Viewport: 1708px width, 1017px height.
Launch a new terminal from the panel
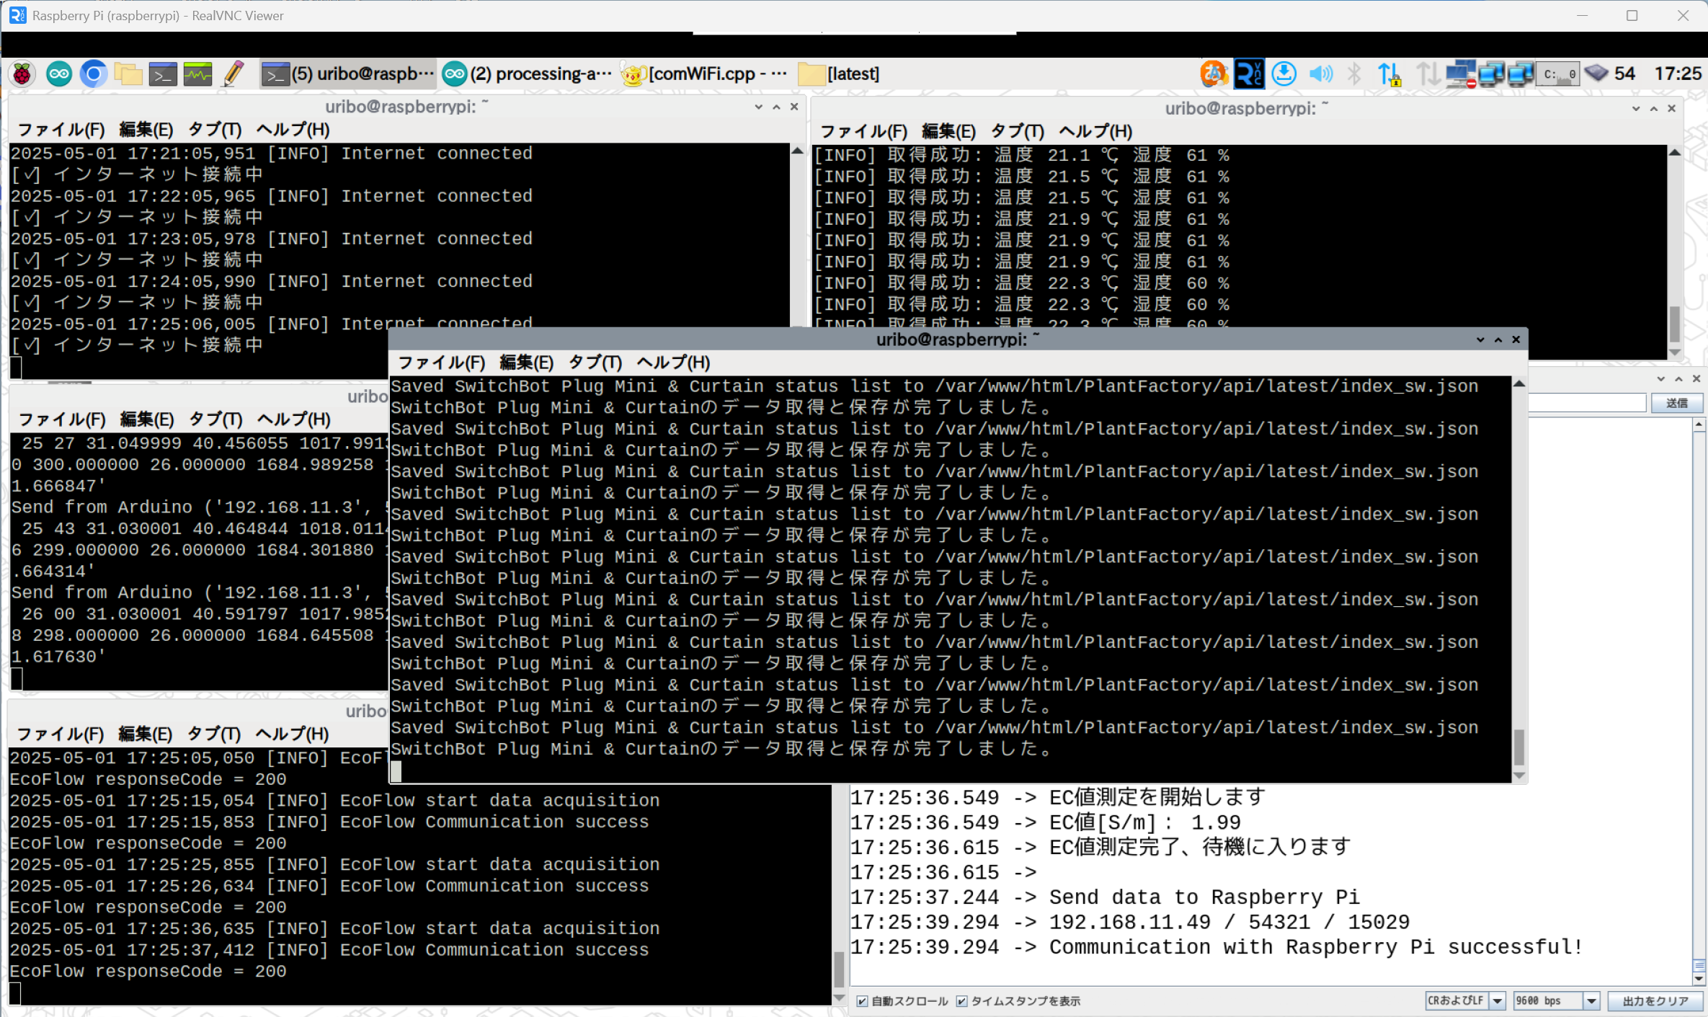point(163,74)
